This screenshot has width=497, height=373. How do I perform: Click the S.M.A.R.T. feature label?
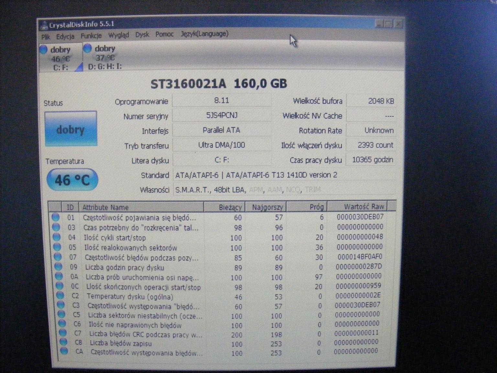point(192,190)
